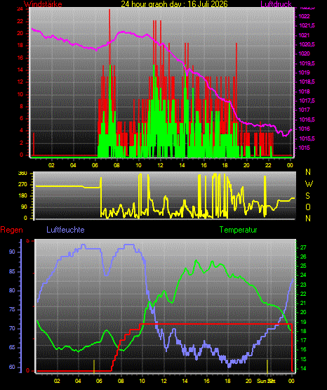Click the Luftdruck axis label
Image resolution: width=327 pixels, height=390 pixels.
(x=276, y=4)
